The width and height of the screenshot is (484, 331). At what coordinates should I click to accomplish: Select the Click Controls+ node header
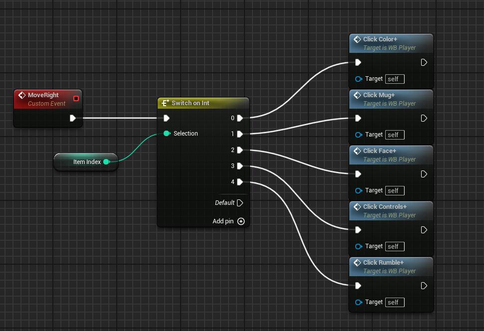click(391, 211)
